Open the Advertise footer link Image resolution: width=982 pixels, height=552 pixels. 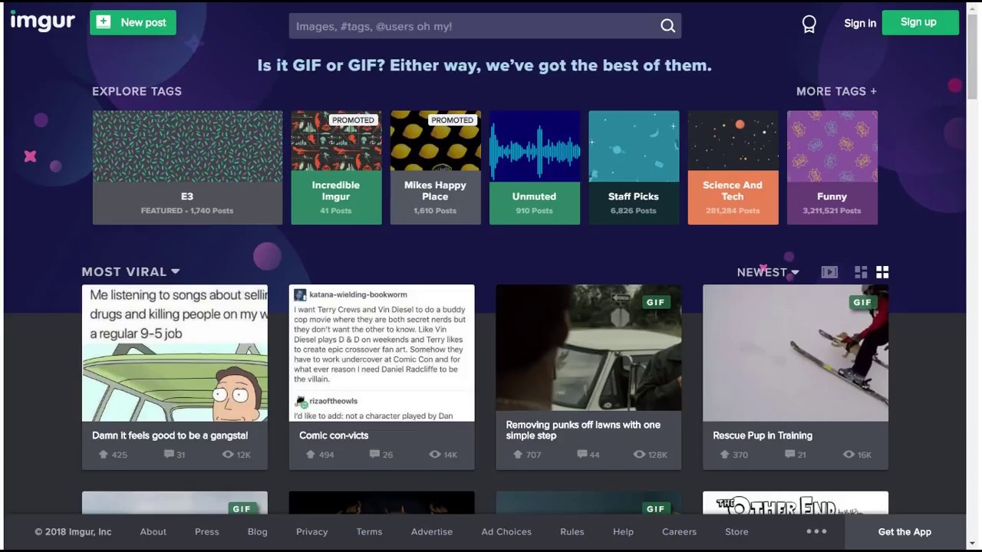pyautogui.click(x=432, y=531)
